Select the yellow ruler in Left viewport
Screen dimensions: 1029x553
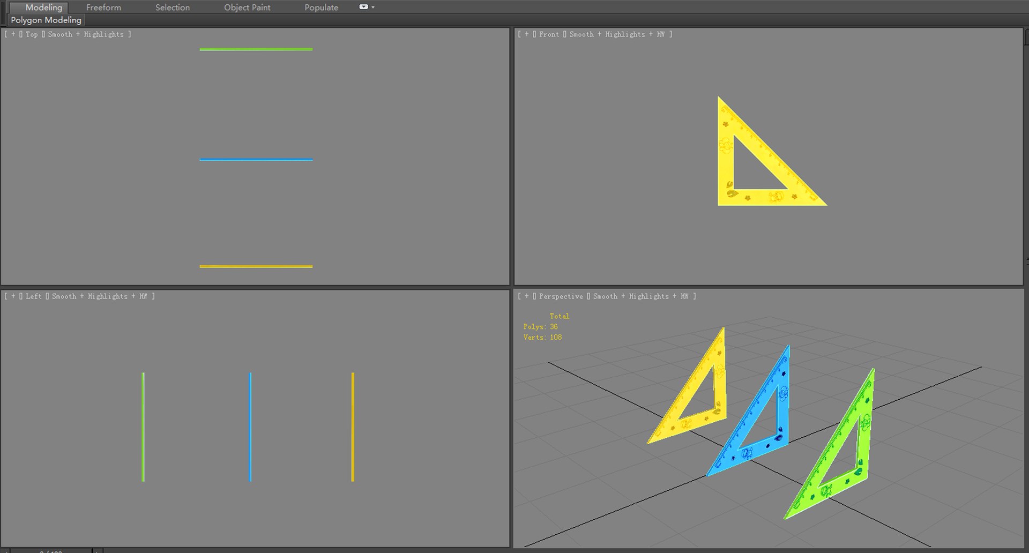353,427
